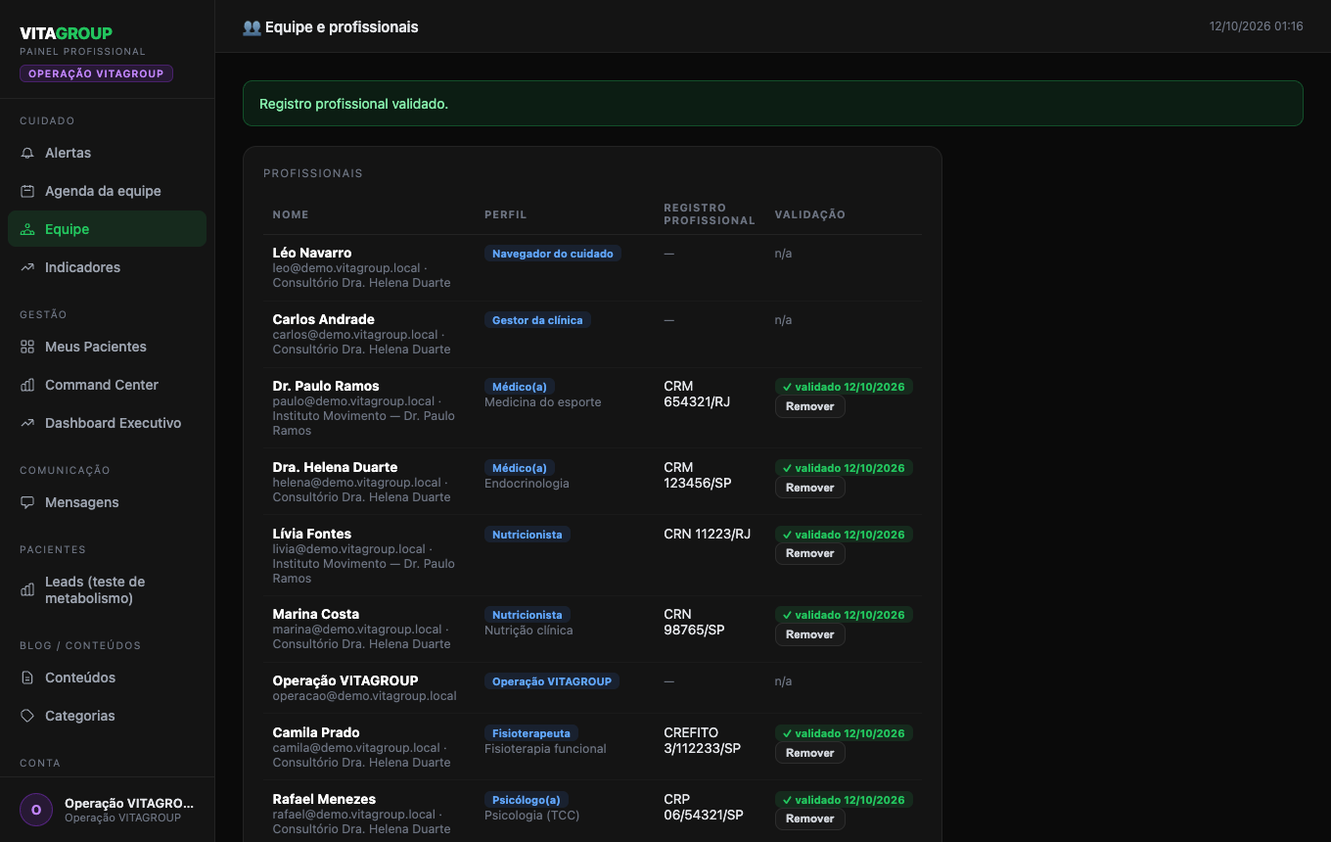1331x842 pixels.
Task: Remove validation for Dr. Paulo Ramos
Action: tap(809, 406)
